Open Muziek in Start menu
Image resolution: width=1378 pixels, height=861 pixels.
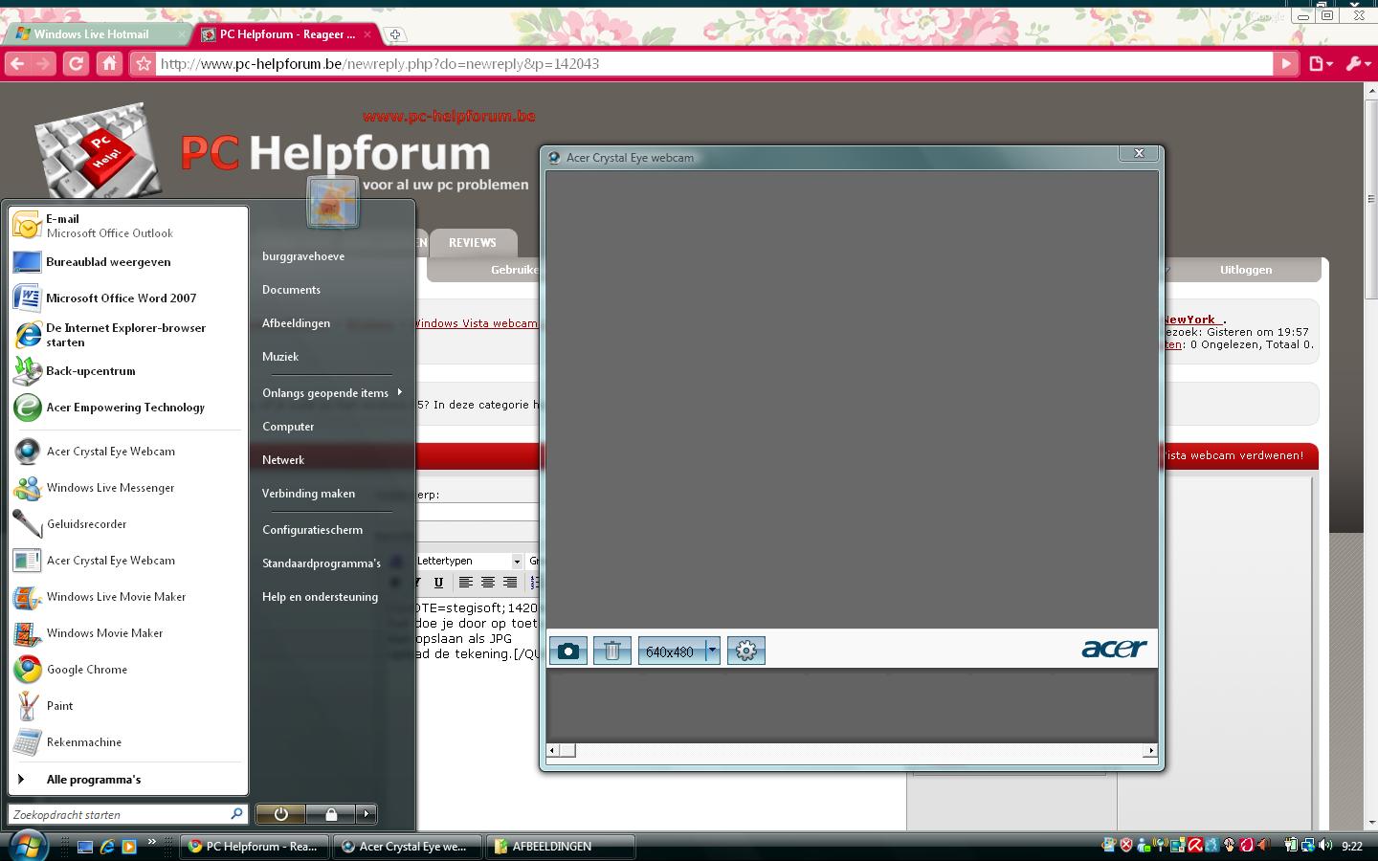(x=280, y=357)
